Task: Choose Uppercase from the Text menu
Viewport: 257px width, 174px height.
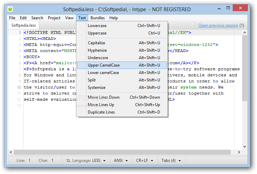Action: [122, 33]
